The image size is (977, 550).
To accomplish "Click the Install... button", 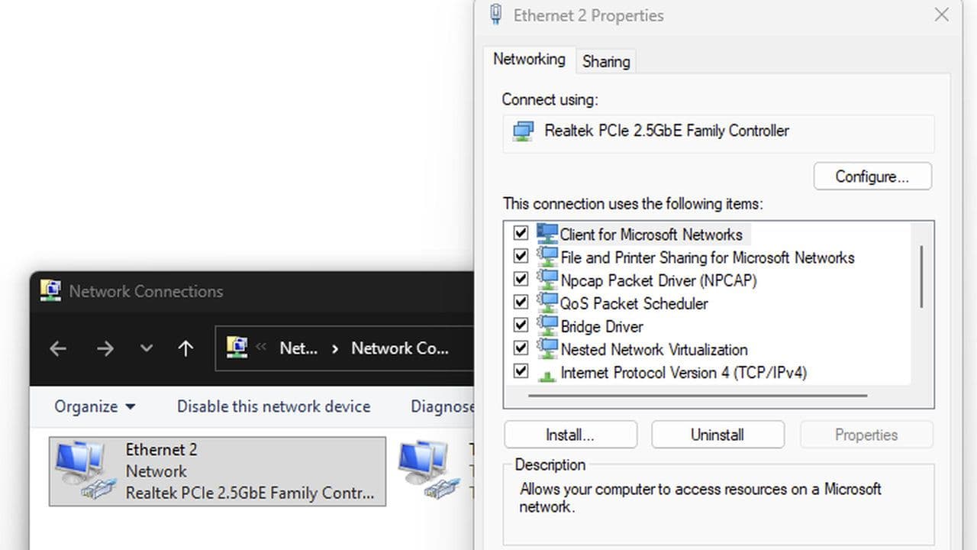I will 570,435.
